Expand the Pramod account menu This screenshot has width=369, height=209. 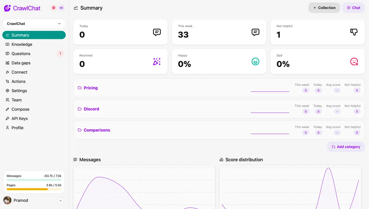[x=61, y=200]
